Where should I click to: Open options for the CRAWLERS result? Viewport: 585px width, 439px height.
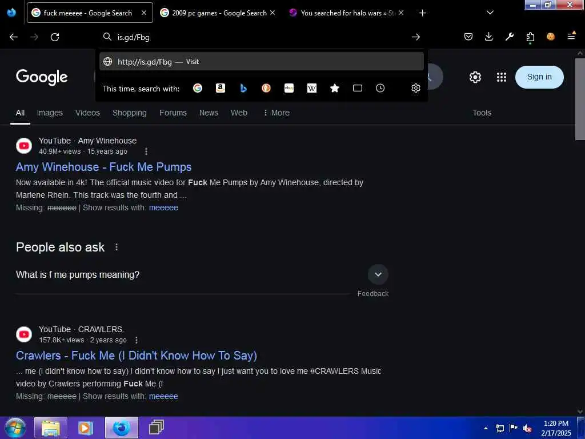[137, 340]
